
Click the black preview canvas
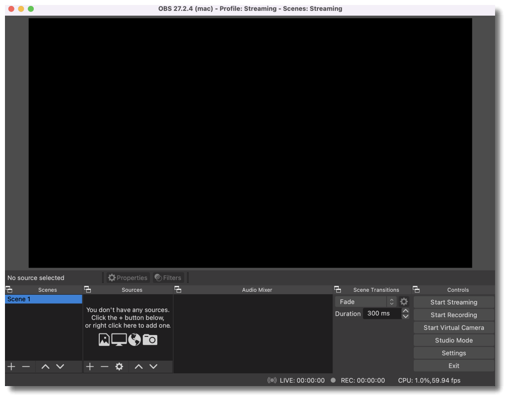(250, 143)
